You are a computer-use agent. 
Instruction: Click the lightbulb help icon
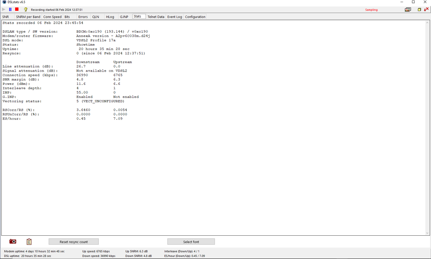pyautogui.click(x=25, y=9)
